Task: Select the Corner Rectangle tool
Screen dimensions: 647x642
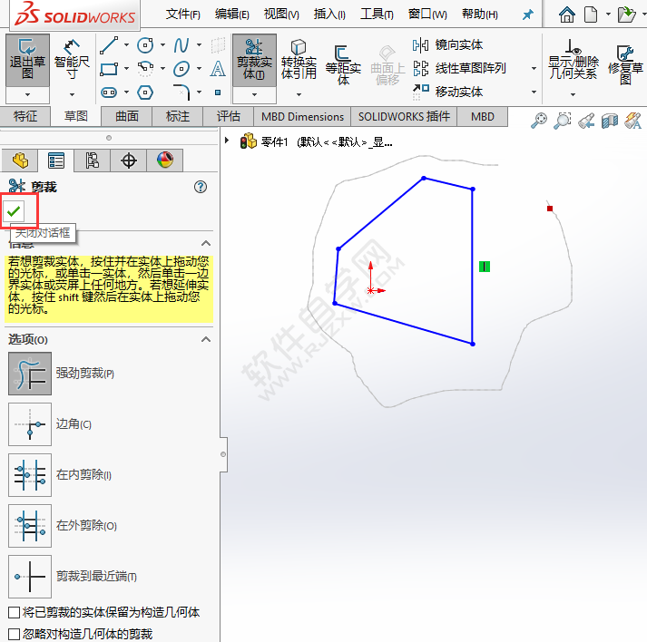Action: (x=109, y=69)
